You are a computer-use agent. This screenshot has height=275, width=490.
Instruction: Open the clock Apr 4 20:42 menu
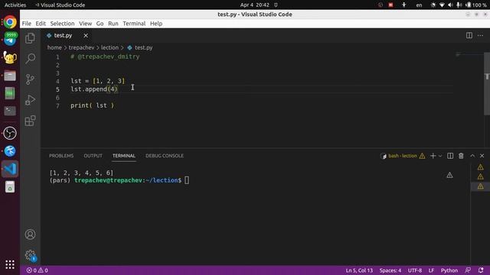[x=255, y=5]
